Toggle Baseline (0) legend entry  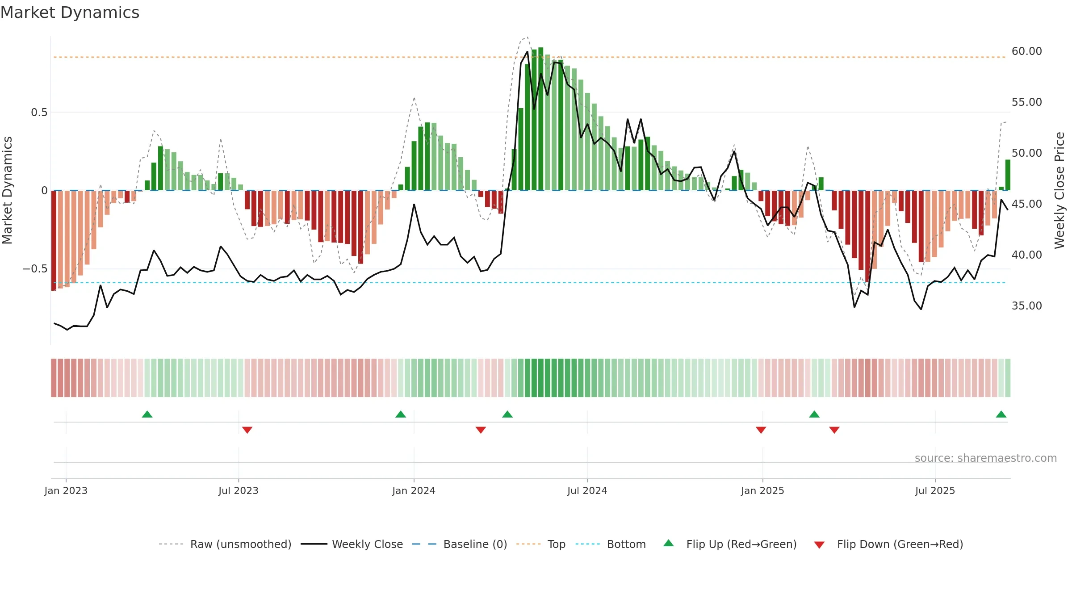459,544
